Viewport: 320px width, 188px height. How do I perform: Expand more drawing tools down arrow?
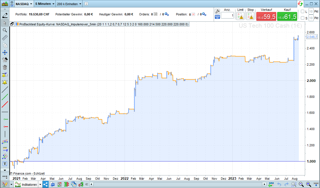click(5, 170)
